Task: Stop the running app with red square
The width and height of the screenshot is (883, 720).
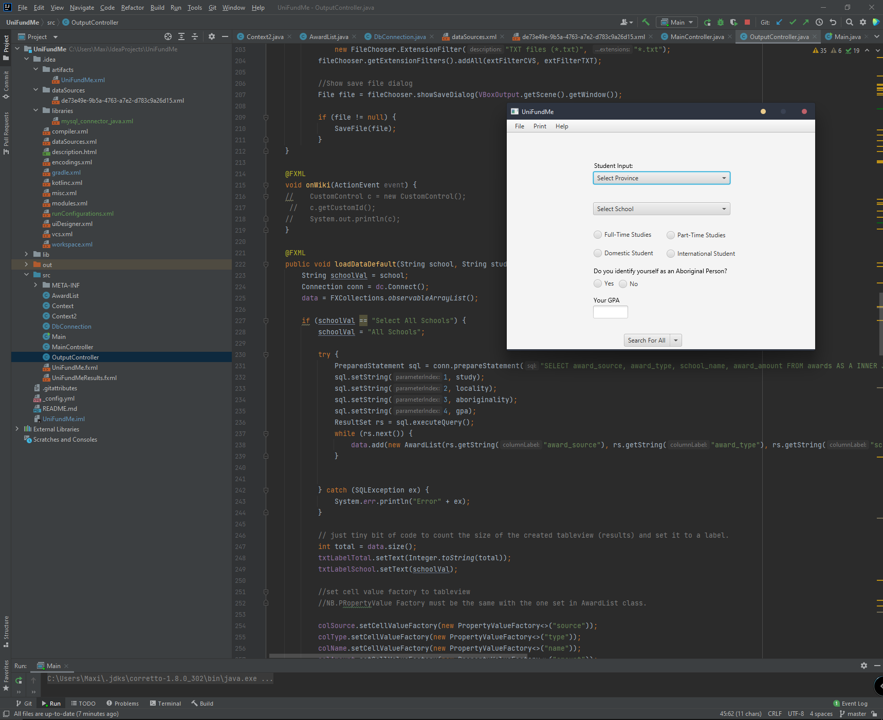Action: pyautogui.click(x=747, y=22)
